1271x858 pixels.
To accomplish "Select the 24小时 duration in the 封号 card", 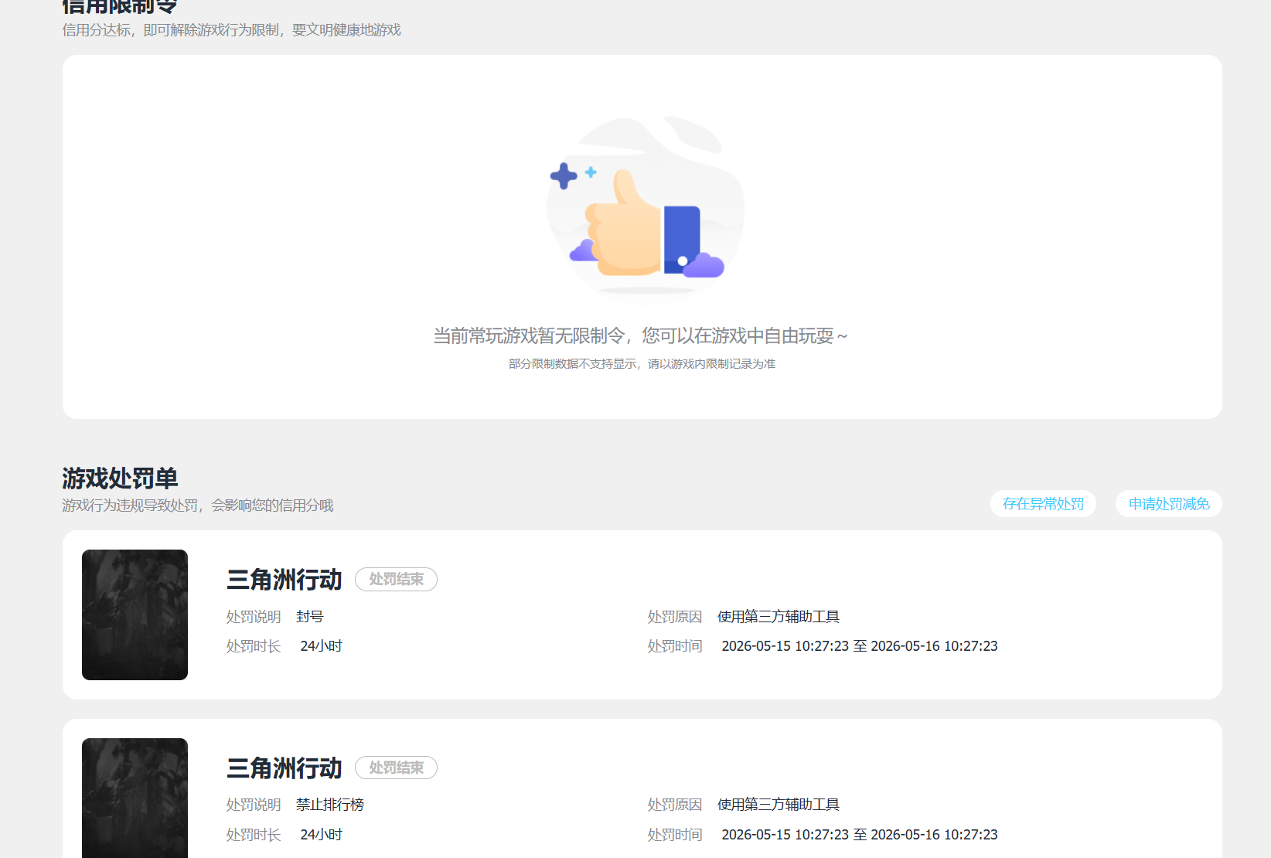I will pos(321,646).
